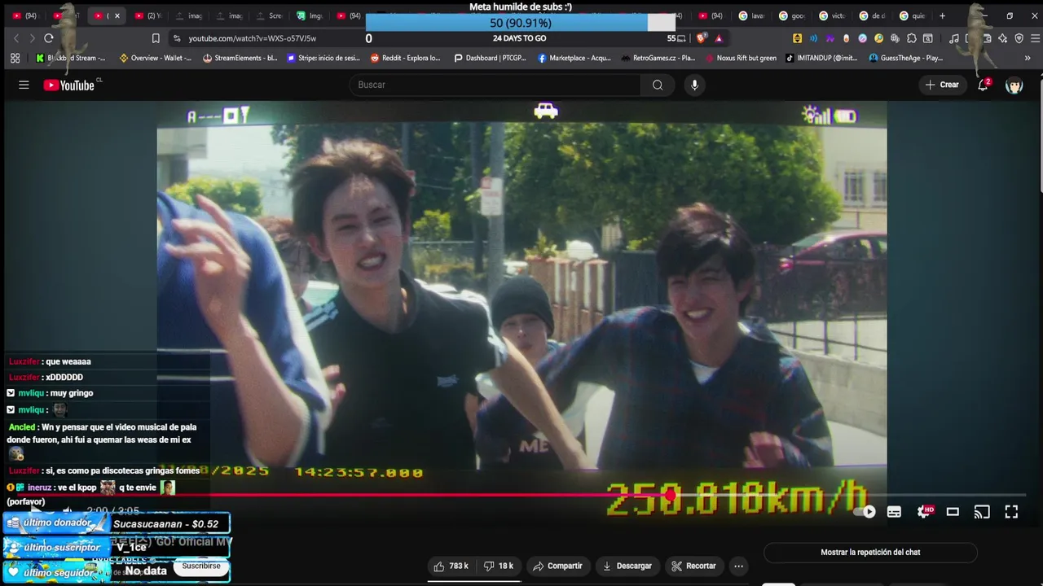
Task: Click the Recortar clip button
Action: [x=693, y=566]
